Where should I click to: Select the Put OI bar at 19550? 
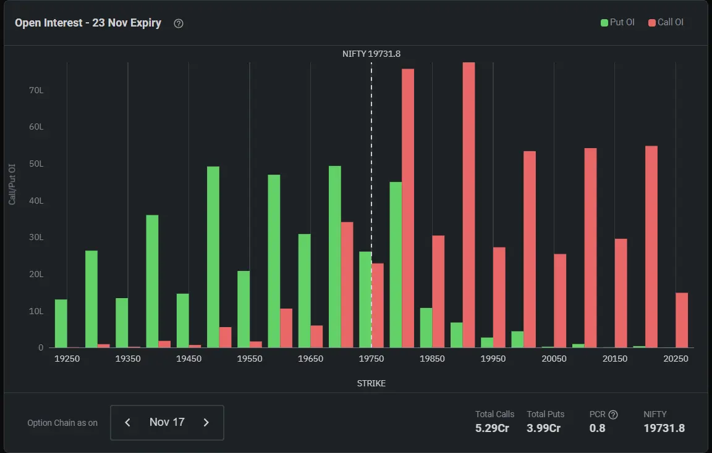[x=244, y=309]
